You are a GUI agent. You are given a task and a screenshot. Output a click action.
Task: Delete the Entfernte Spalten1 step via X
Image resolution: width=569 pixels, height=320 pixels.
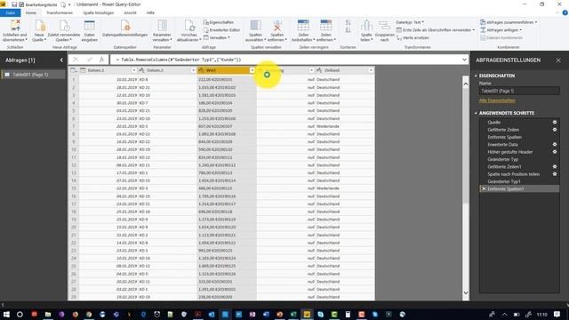click(484, 188)
